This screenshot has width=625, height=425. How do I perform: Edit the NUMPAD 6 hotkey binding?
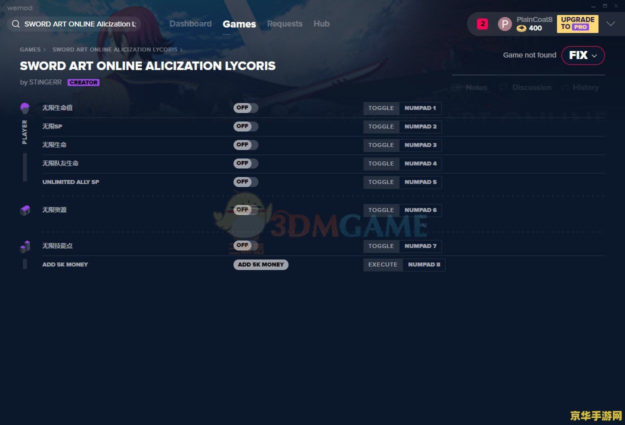pos(420,210)
